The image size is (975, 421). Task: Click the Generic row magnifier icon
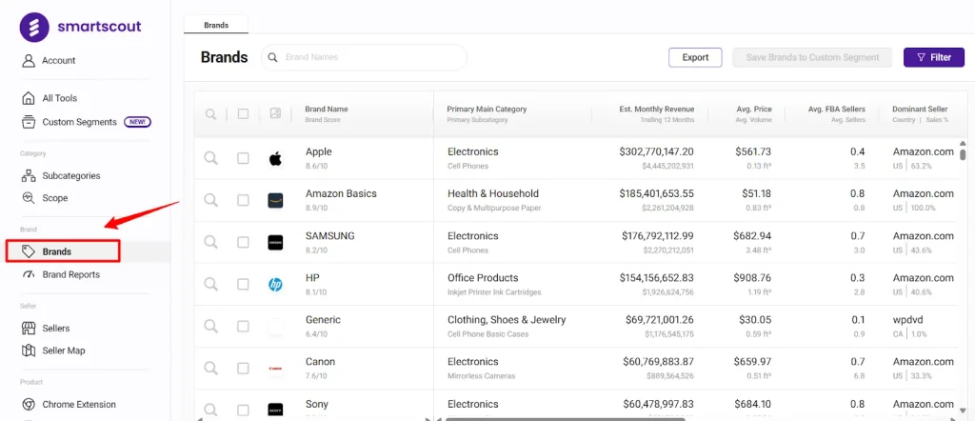point(211,326)
